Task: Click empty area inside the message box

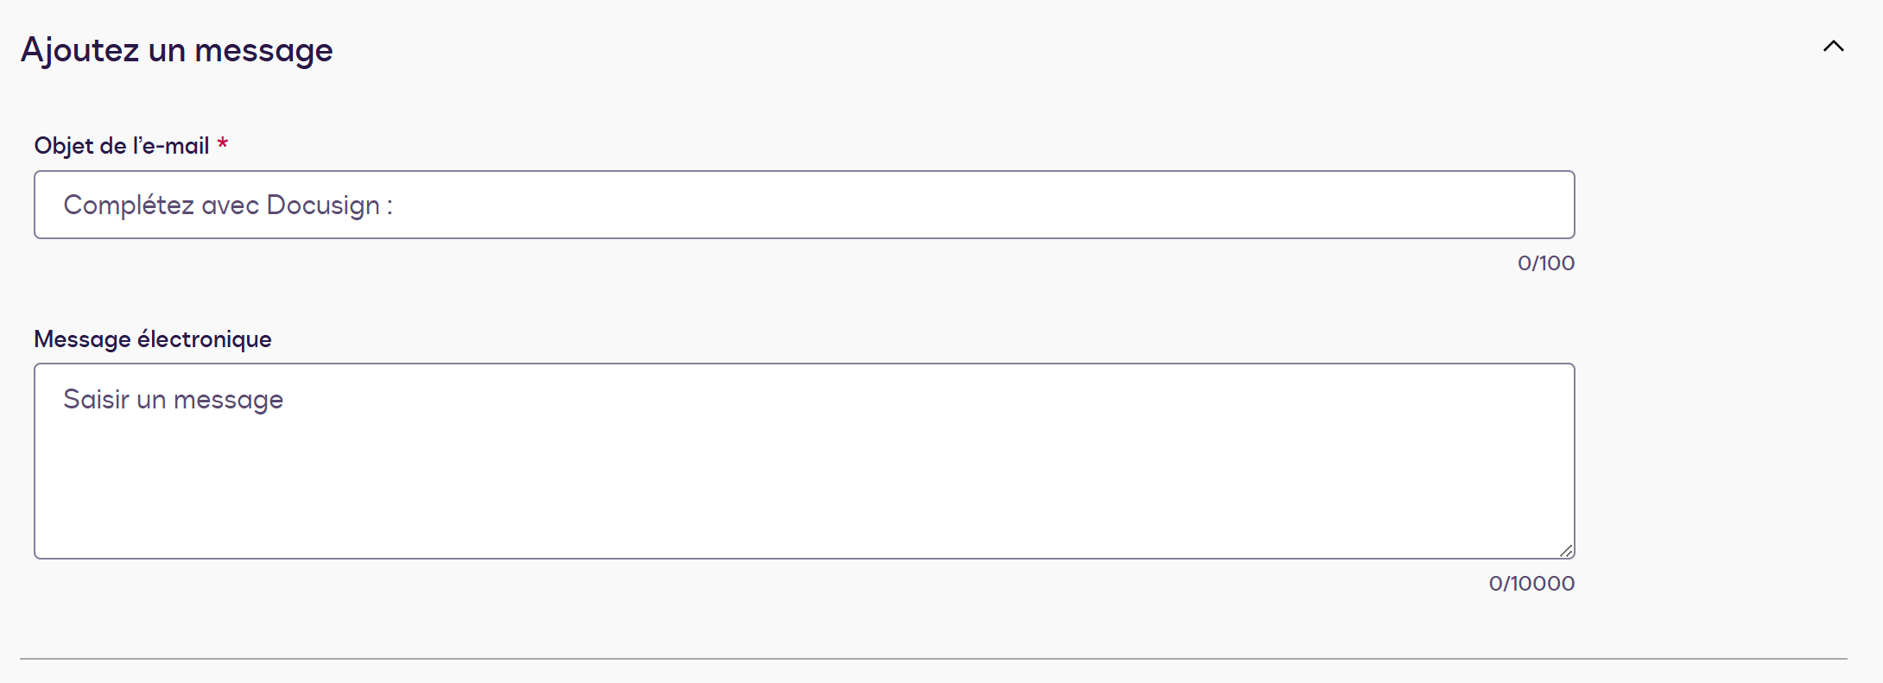Action: pyautogui.click(x=864, y=492)
